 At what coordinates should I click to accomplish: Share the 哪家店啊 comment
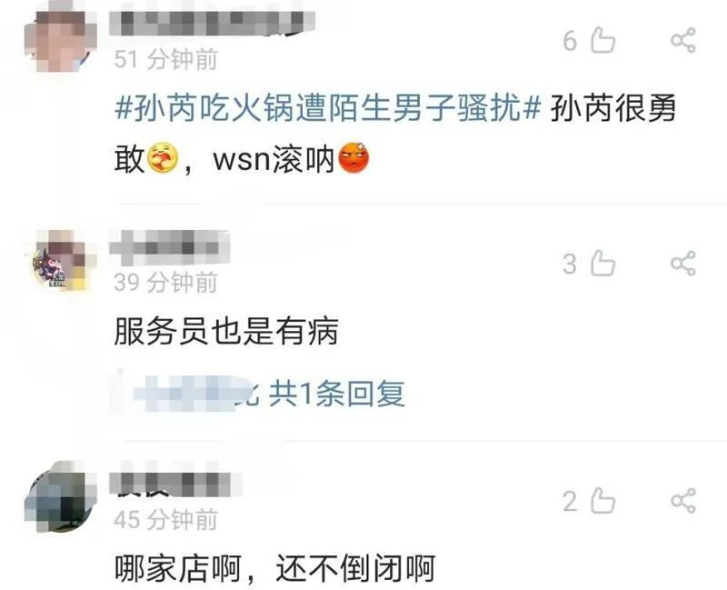click(683, 501)
